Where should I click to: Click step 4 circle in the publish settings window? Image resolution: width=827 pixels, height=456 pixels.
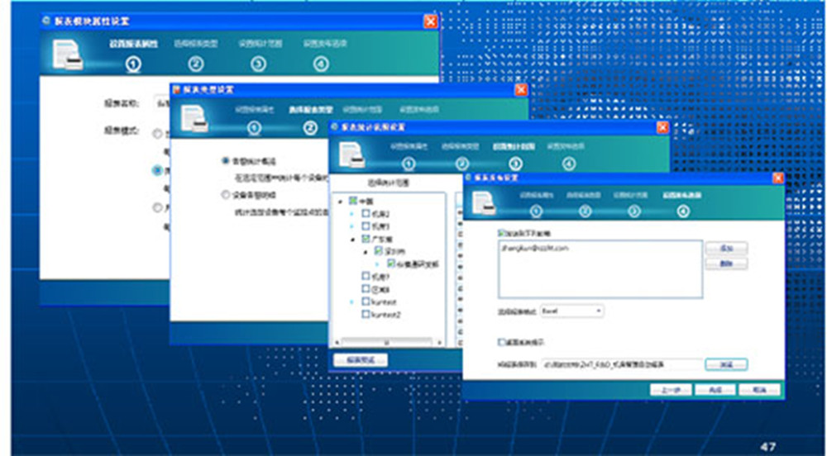[683, 211]
